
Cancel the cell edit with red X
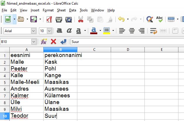[x=54, y=42]
